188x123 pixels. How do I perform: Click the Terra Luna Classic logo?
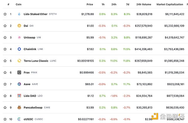point(19,61)
